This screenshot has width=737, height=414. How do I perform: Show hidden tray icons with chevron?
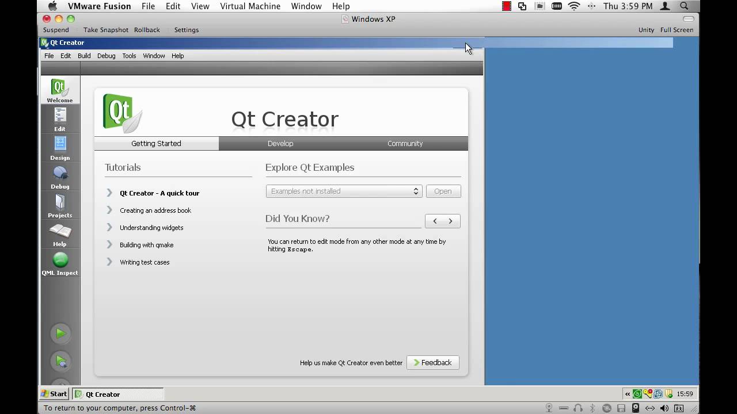(x=628, y=394)
